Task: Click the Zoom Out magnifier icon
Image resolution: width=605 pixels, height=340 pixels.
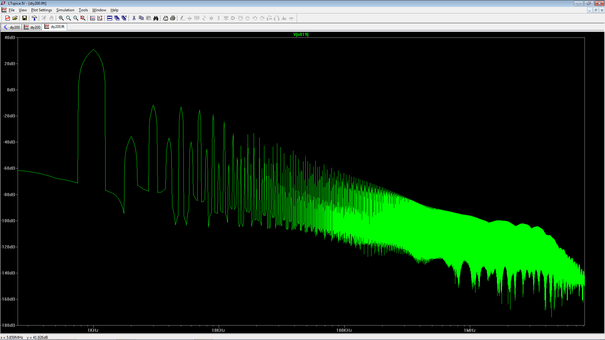Action: [x=76, y=18]
